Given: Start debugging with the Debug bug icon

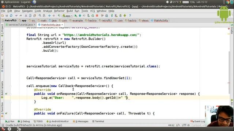Looking at the screenshot, I should click(x=80, y=16).
